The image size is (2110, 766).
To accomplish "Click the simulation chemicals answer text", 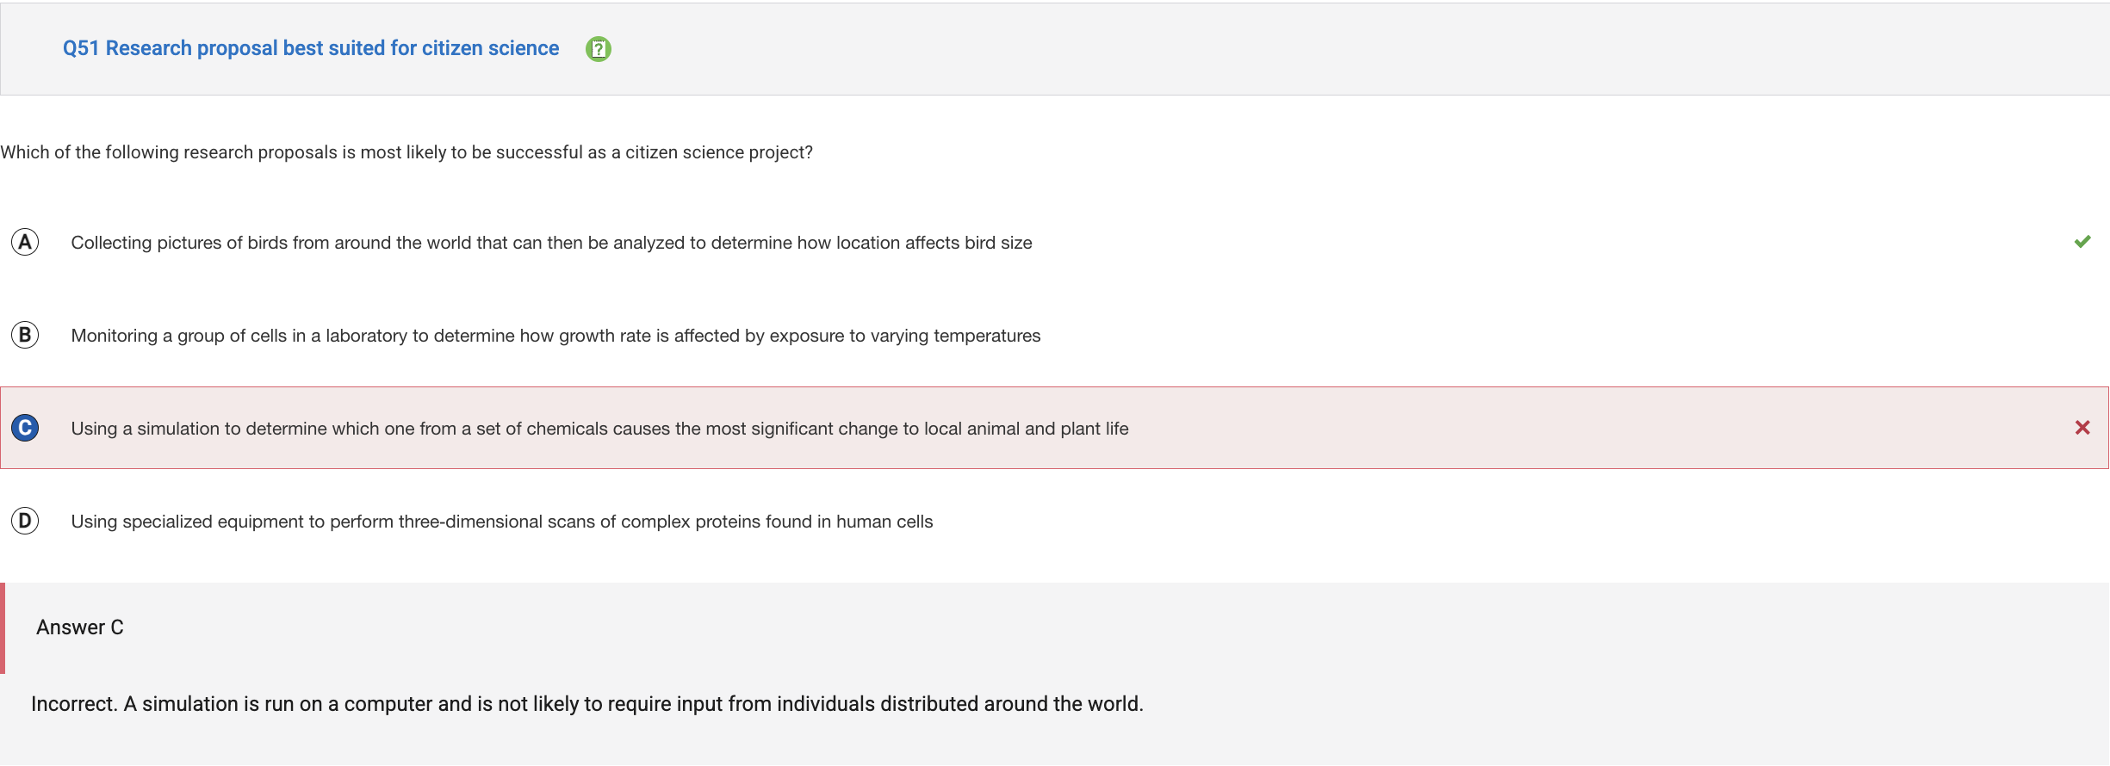I will pyautogui.click(x=599, y=429).
